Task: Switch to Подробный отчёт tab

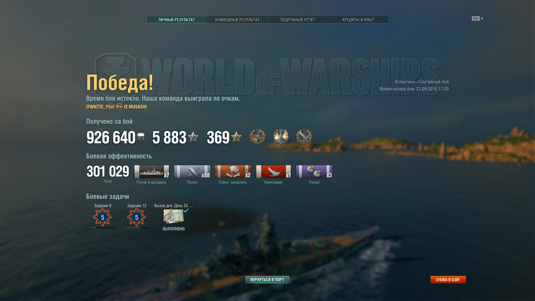Action: [x=298, y=20]
